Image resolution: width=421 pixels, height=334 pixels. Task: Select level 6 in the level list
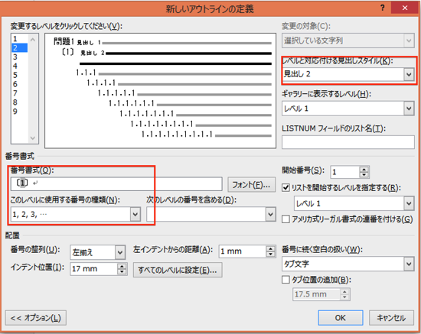[x=19, y=84]
